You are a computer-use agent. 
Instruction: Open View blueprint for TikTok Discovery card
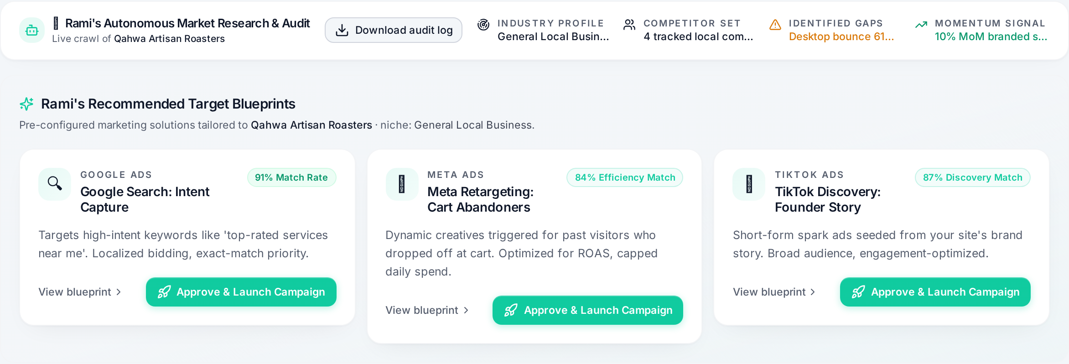[774, 292]
